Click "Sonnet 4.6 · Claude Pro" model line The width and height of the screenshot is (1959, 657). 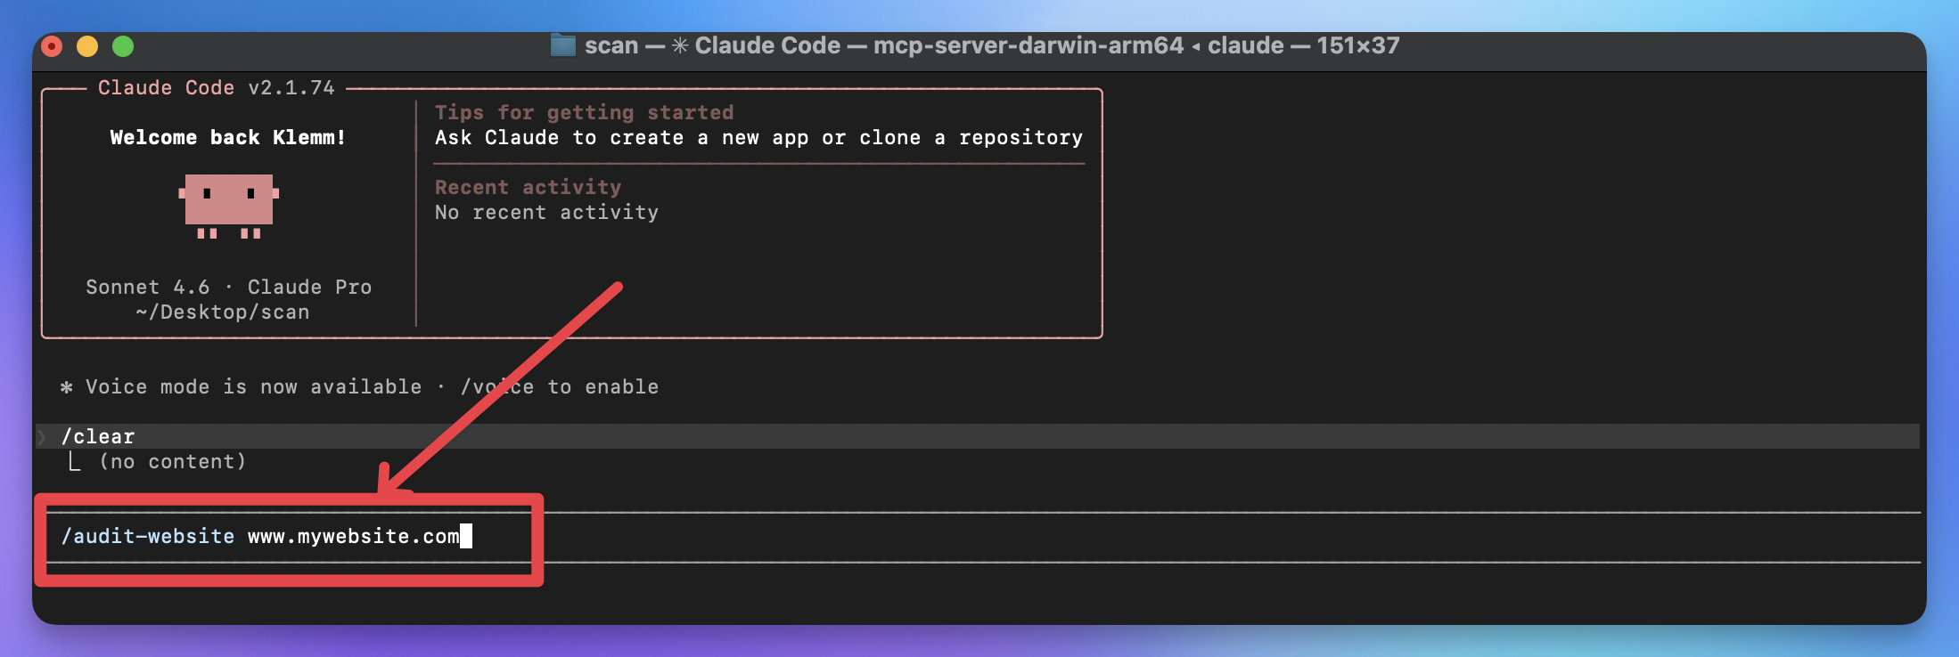pos(229,288)
